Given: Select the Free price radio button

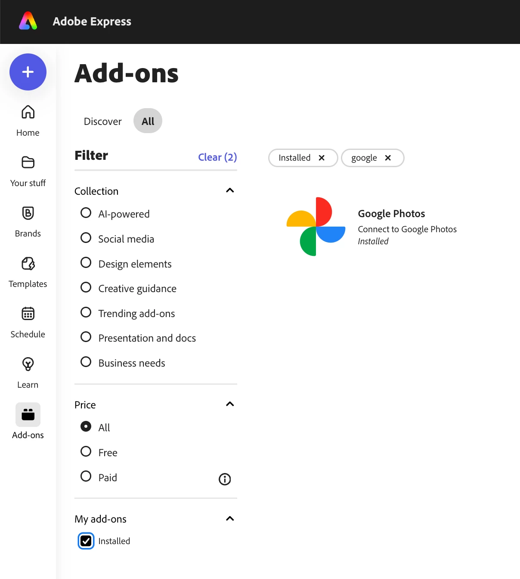Looking at the screenshot, I should (x=86, y=451).
